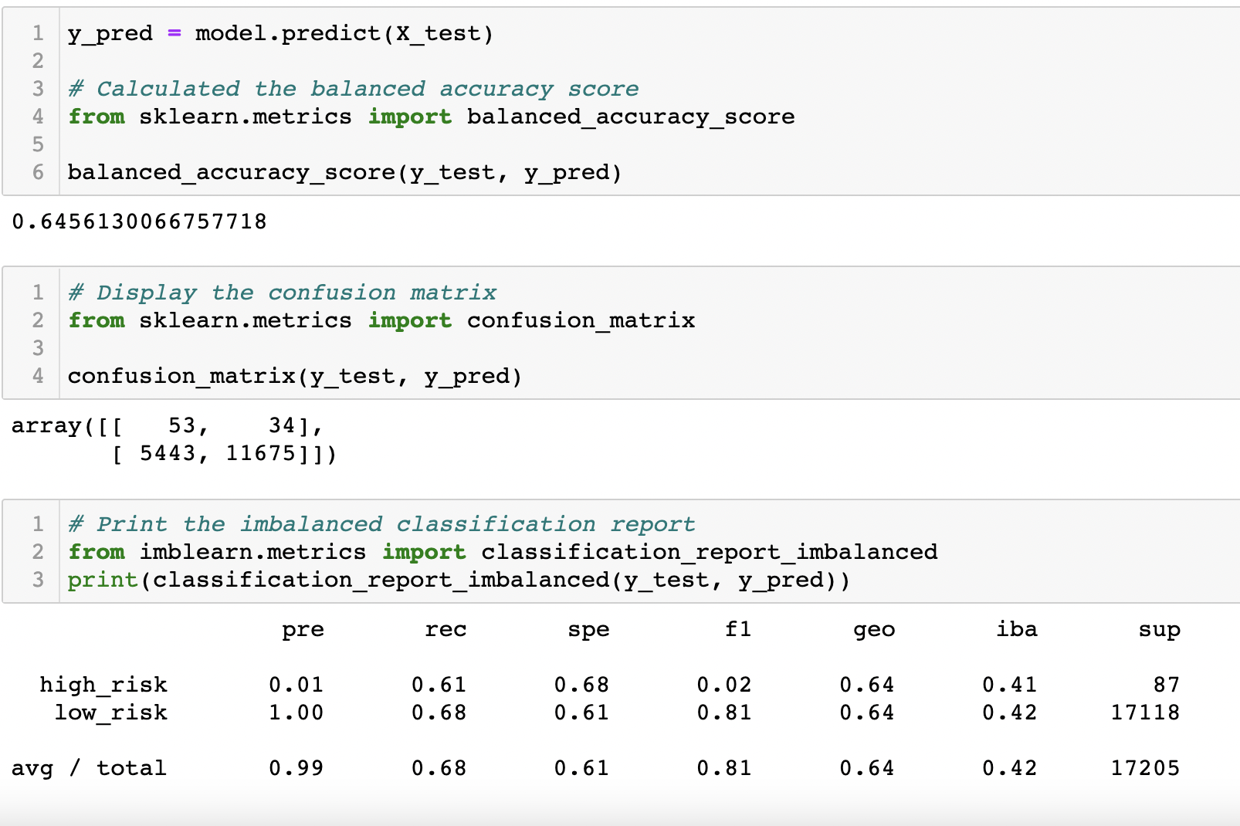
Task: Click the confusion matrix value 53
Action: coord(182,426)
